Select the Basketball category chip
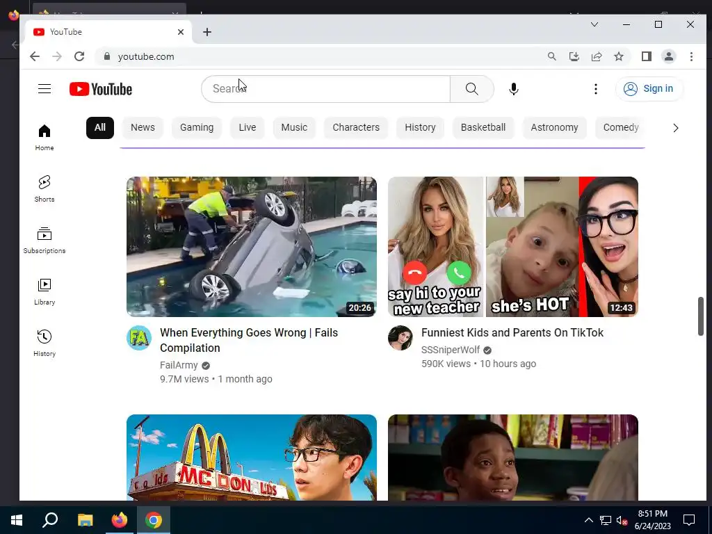This screenshot has height=534, width=712. click(x=483, y=128)
